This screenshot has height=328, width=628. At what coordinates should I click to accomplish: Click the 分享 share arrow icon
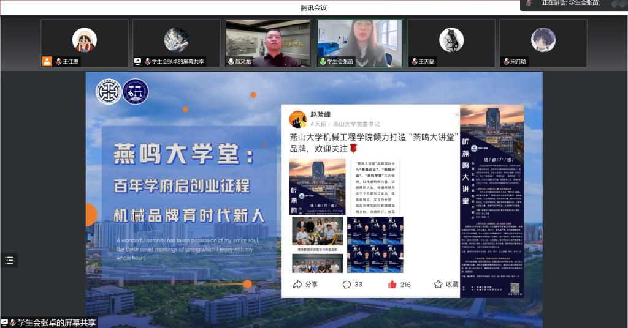pos(297,285)
